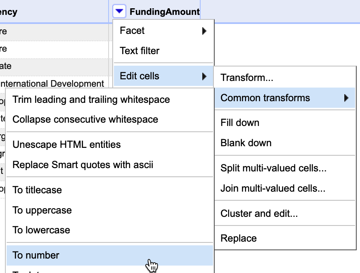The width and height of the screenshot is (360, 273).
Task: Convert cells To lowercase
Action: [41, 230]
